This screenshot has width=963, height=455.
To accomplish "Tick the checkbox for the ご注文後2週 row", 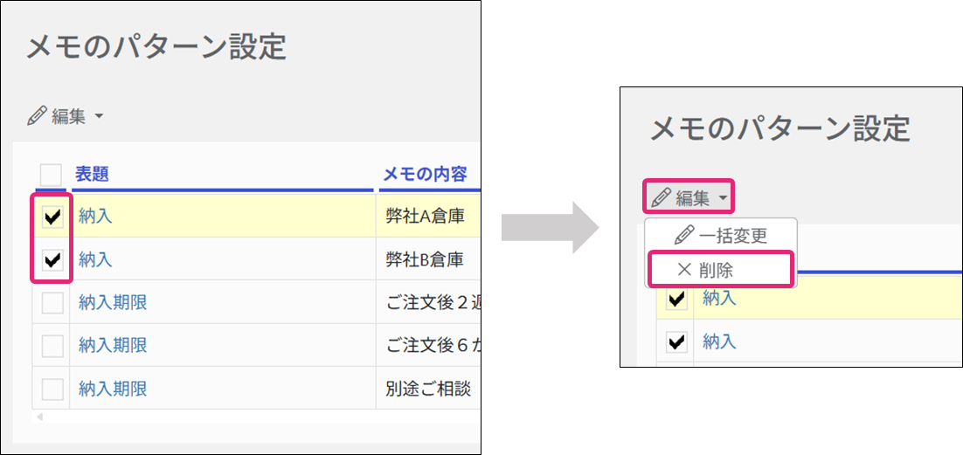I will pos(52,303).
